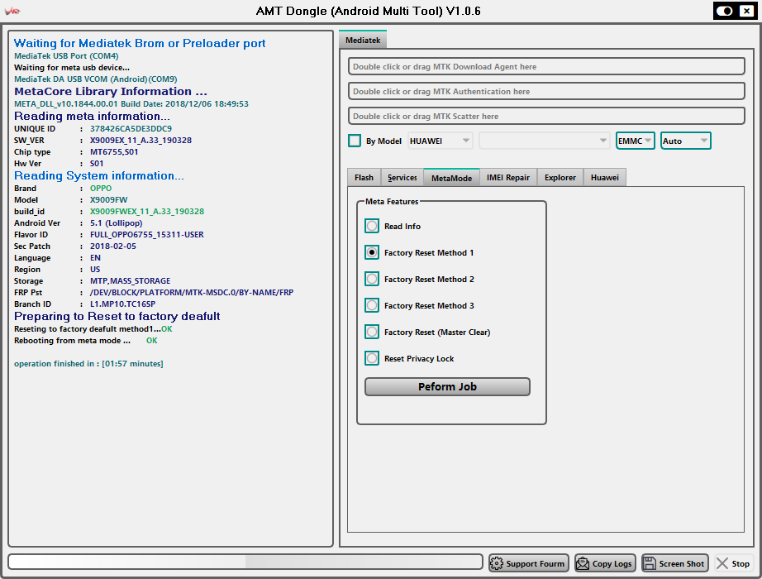Open the IMEI Repair tab
The width and height of the screenshot is (762, 579).
[x=507, y=178]
